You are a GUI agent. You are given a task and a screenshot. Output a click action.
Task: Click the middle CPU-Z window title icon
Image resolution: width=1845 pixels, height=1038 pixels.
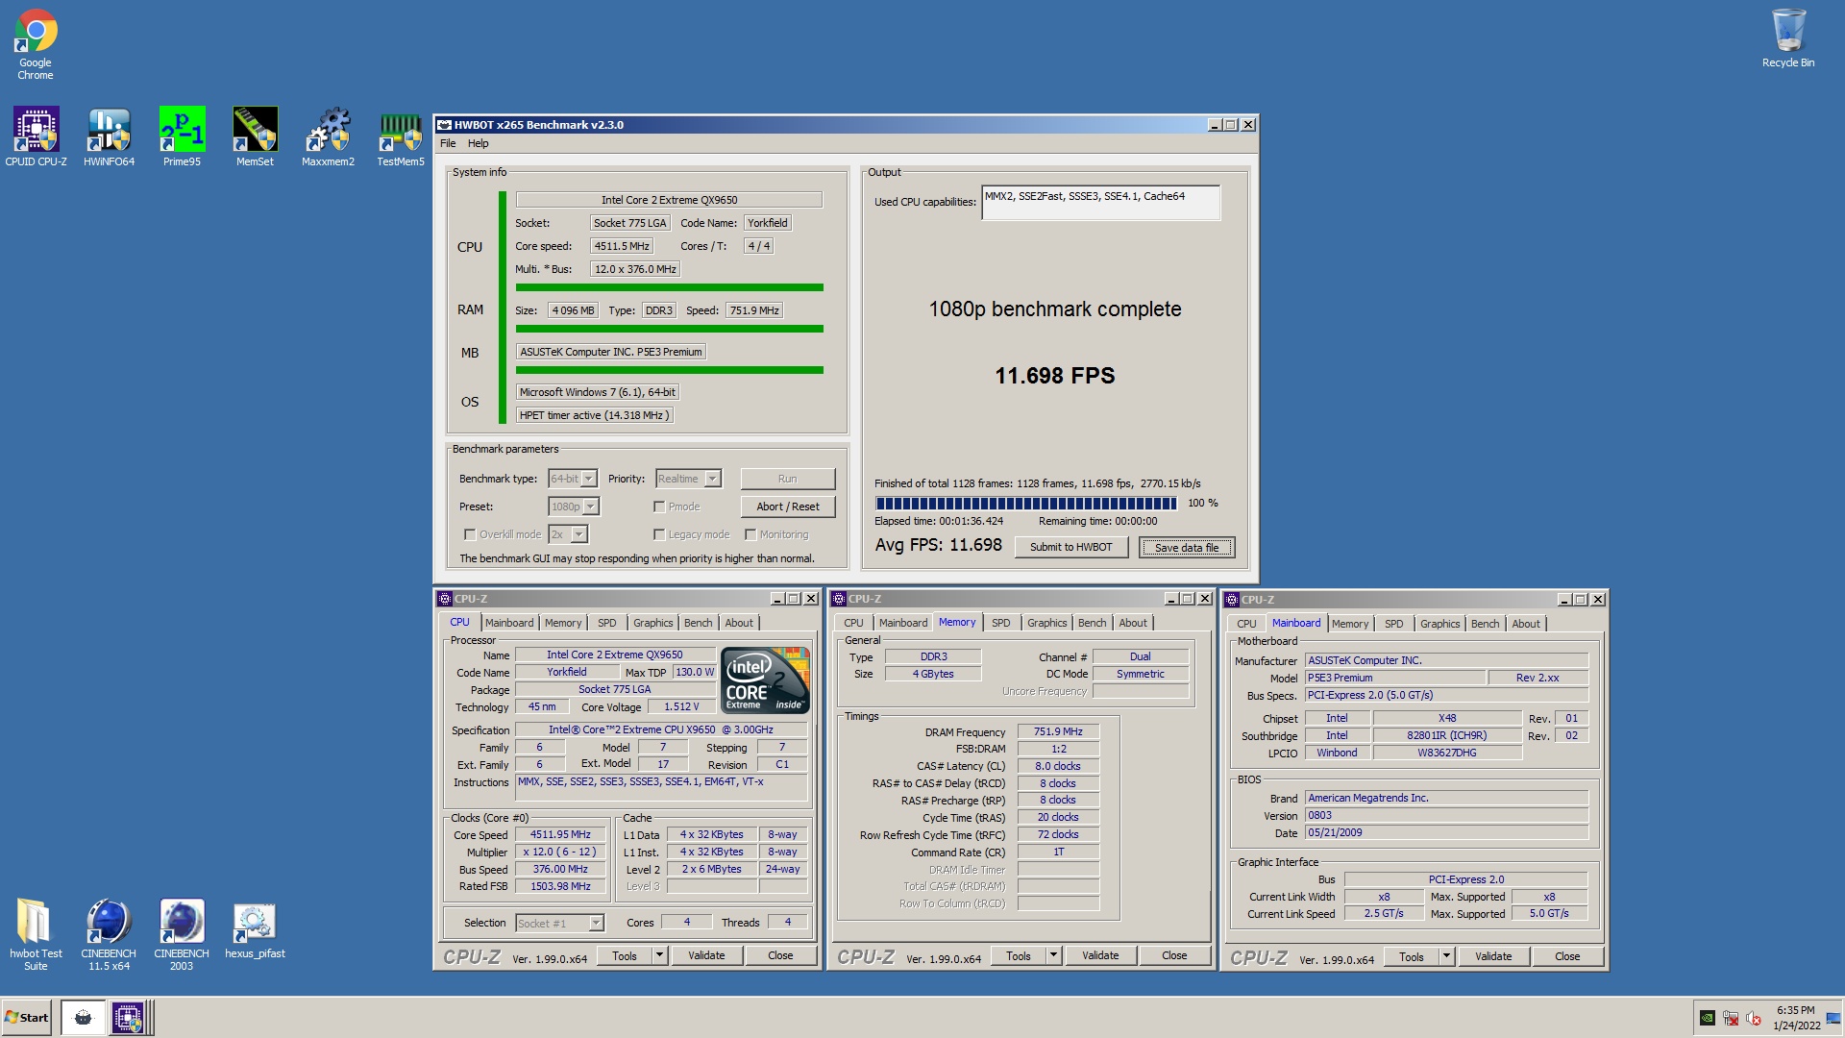839,599
